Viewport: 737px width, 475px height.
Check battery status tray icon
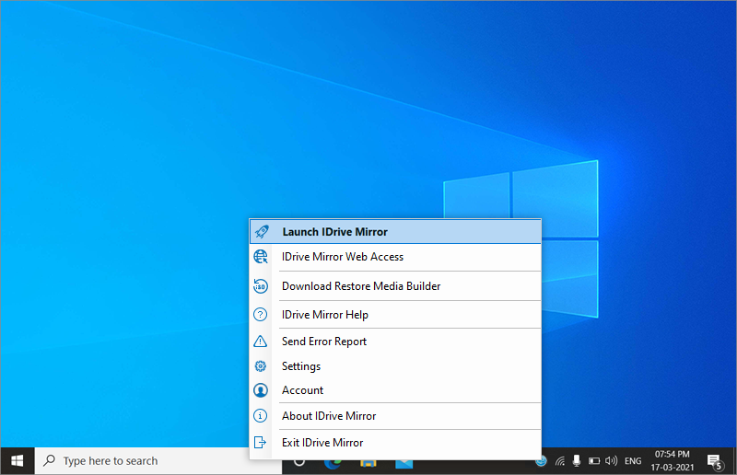(594, 461)
